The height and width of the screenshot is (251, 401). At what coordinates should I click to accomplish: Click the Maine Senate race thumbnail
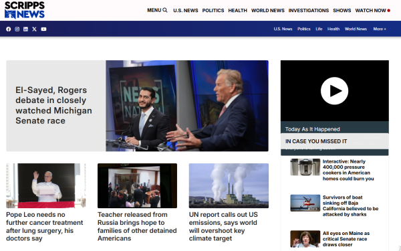[305, 239]
